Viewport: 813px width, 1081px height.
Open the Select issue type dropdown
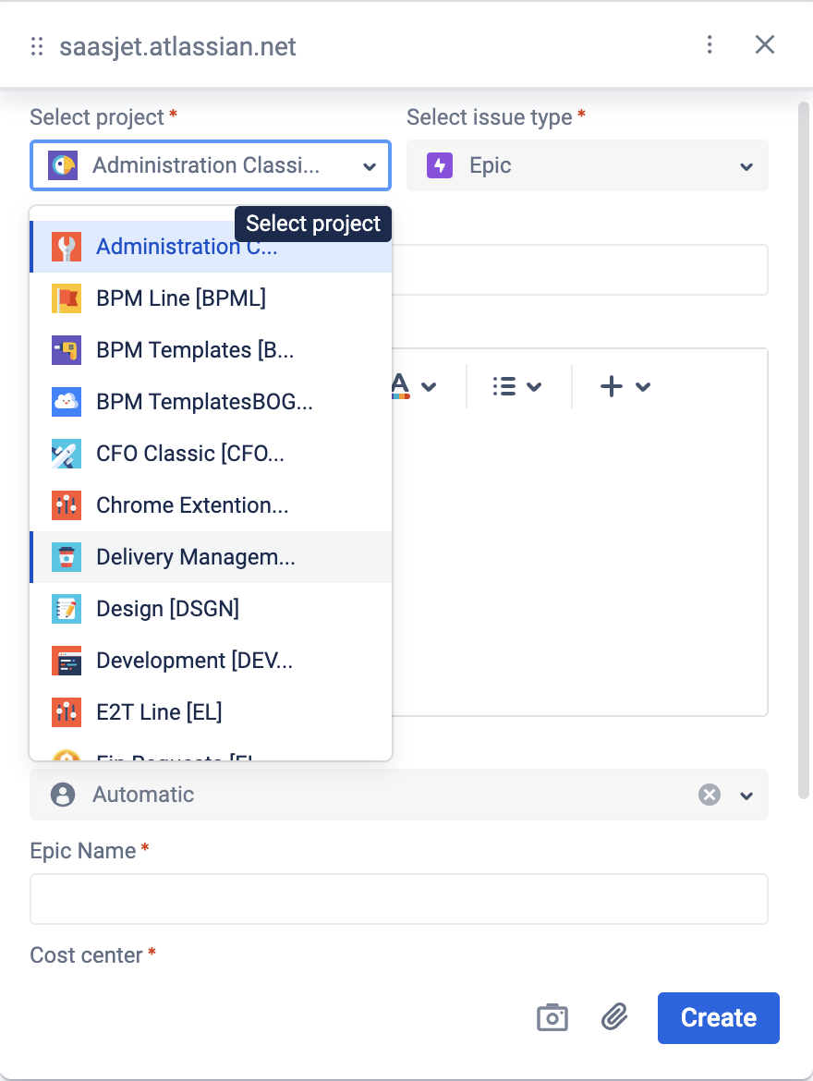(x=588, y=165)
